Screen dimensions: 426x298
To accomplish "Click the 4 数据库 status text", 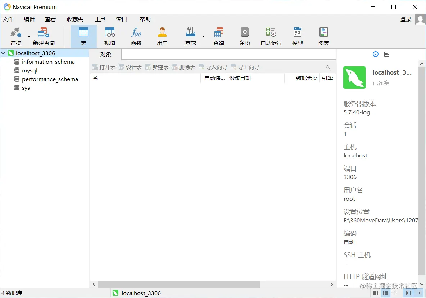I will (12, 293).
